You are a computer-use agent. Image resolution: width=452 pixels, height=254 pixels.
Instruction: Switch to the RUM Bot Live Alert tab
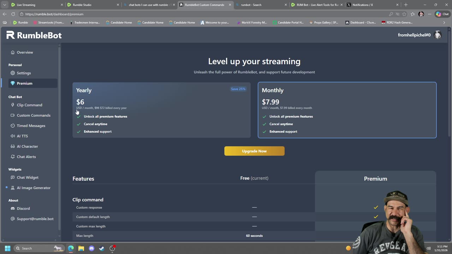pos(317,5)
